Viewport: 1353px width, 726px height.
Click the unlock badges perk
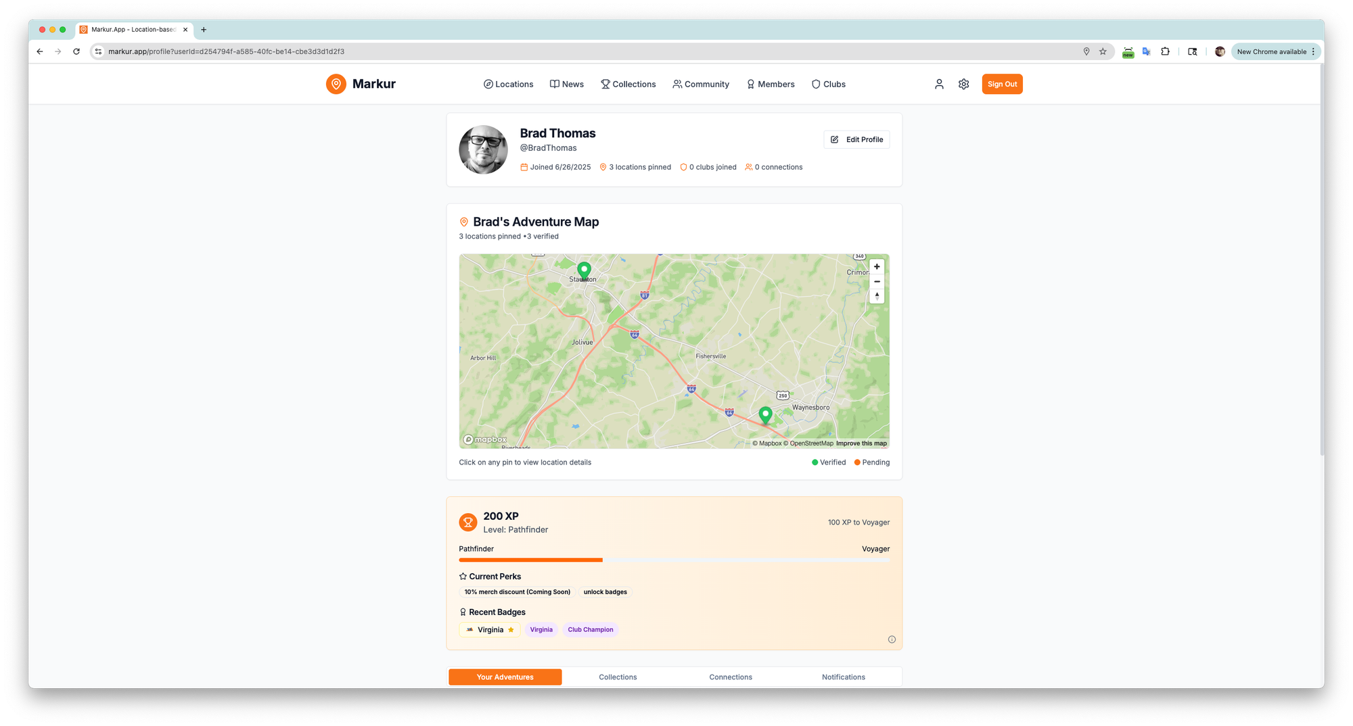[605, 592]
